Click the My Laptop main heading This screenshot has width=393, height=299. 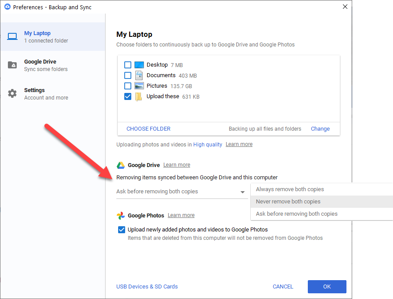click(x=134, y=34)
